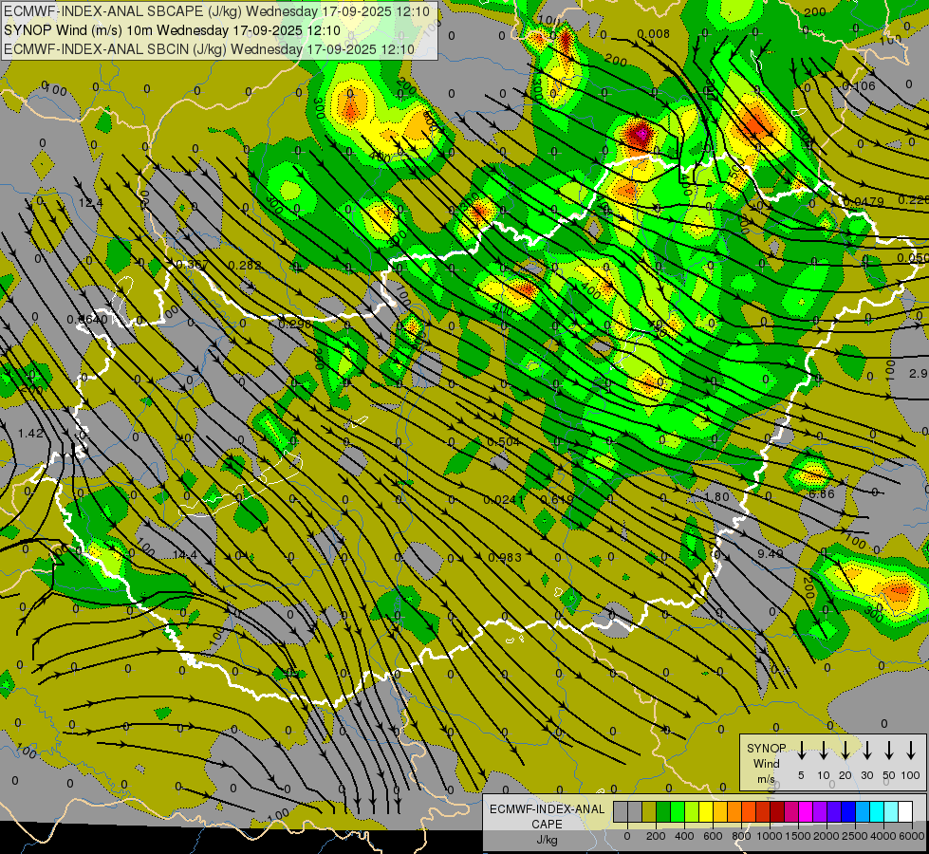The image size is (929, 854).
Task: Click the ECMWF-INDEX-ANAL SBCIN title line
Action: pos(210,48)
